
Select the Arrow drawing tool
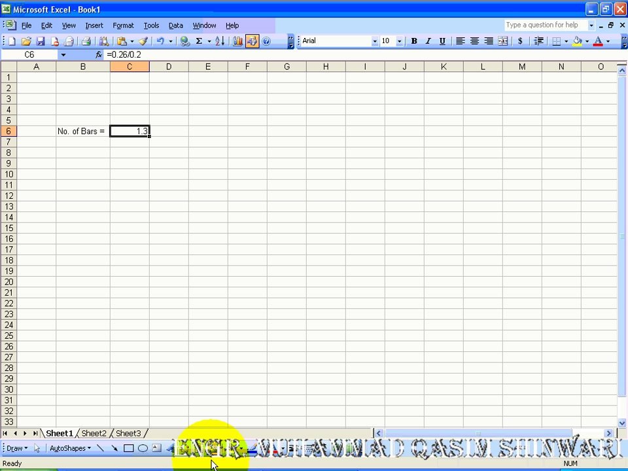point(114,448)
